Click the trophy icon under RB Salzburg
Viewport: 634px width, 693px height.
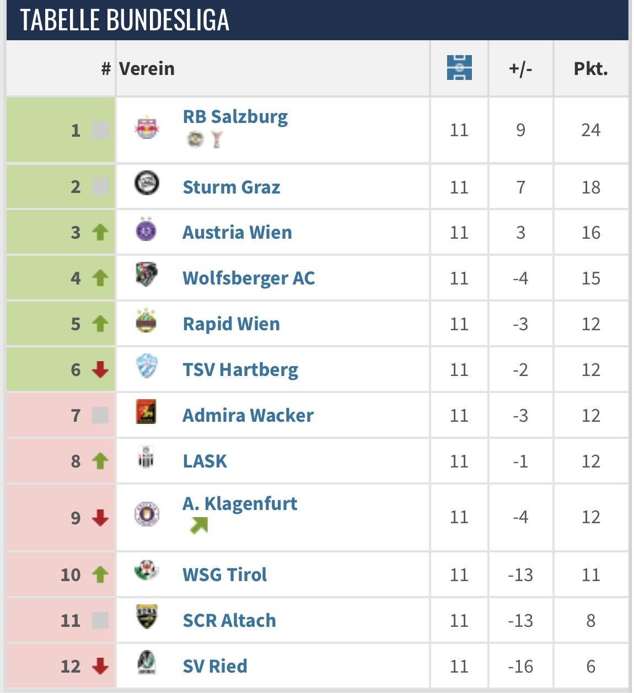217,139
